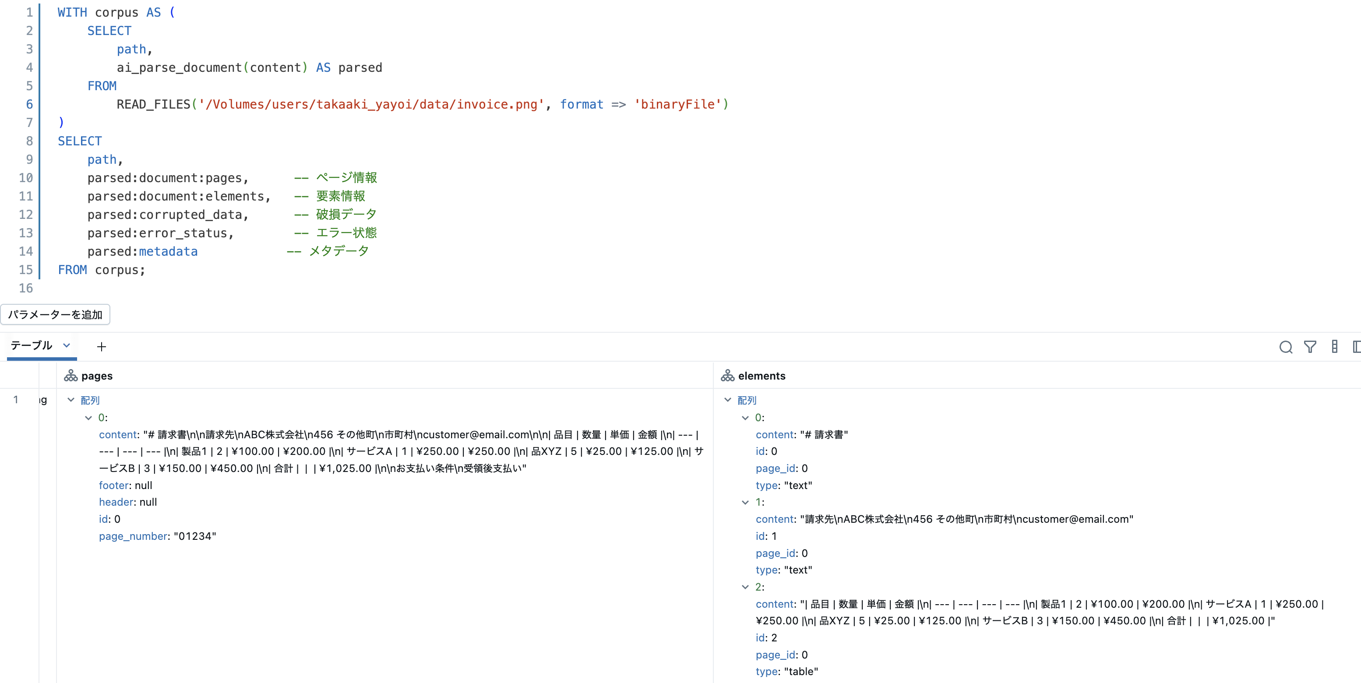Open the column selection icon
The width and height of the screenshot is (1361, 683).
1334,347
